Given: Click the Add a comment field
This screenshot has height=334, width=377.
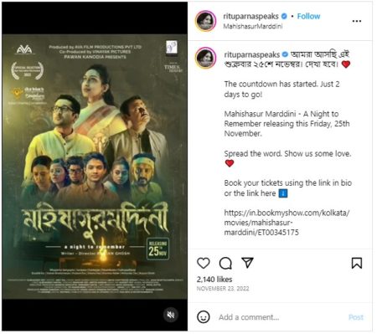Looking at the screenshot, I should tap(281, 317).
